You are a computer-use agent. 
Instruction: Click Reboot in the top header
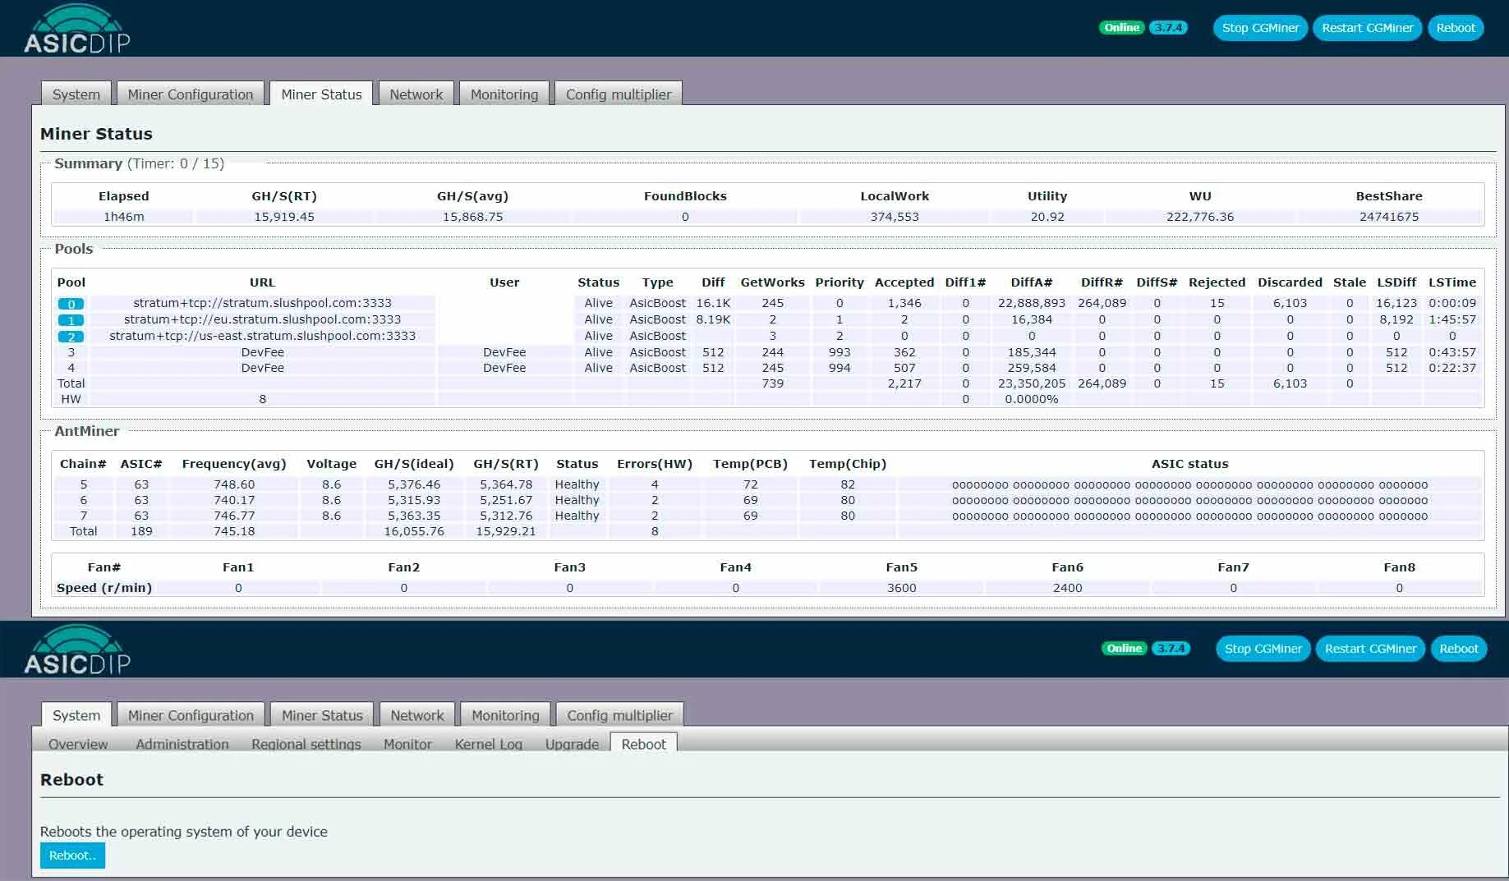click(1456, 28)
